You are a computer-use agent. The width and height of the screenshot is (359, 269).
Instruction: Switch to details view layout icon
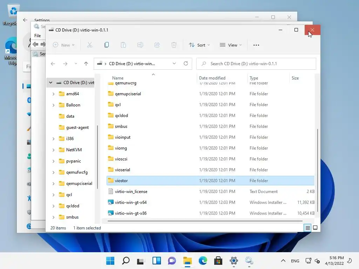coord(307,228)
